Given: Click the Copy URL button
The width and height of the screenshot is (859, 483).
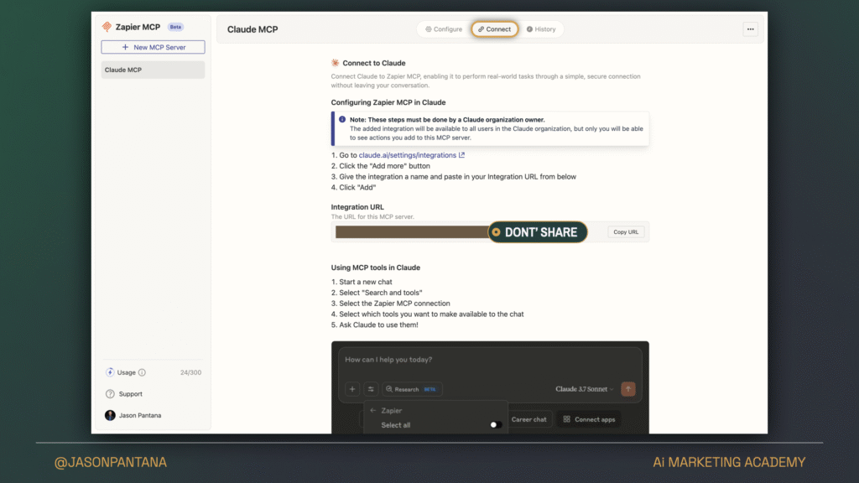Looking at the screenshot, I should (x=626, y=231).
